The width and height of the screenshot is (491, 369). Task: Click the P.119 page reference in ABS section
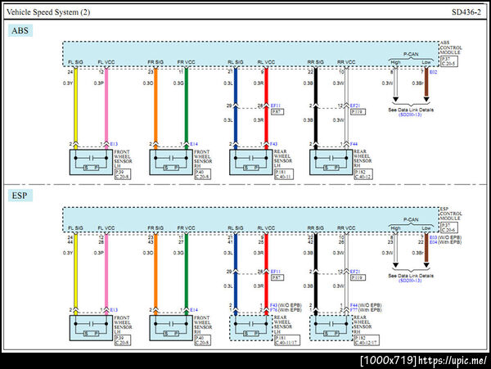358,112
